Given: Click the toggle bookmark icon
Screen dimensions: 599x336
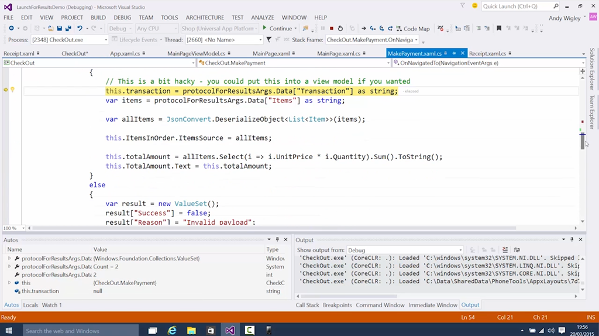Looking at the screenshot, I should (x=499, y=28).
